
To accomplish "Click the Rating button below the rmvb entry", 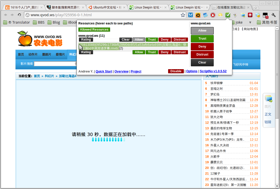I will pyautogui.click(x=86, y=52).
